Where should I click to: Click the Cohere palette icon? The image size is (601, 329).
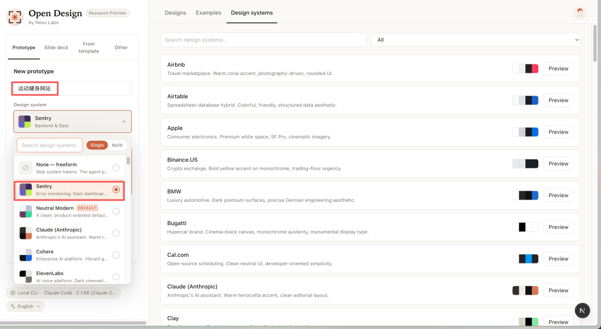click(26, 255)
